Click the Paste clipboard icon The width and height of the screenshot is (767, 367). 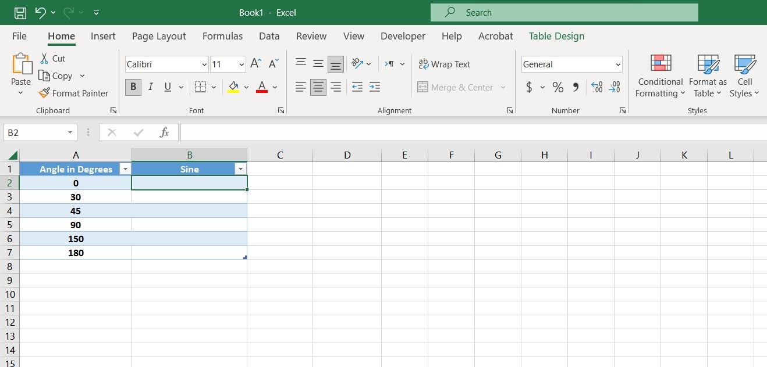(22, 63)
